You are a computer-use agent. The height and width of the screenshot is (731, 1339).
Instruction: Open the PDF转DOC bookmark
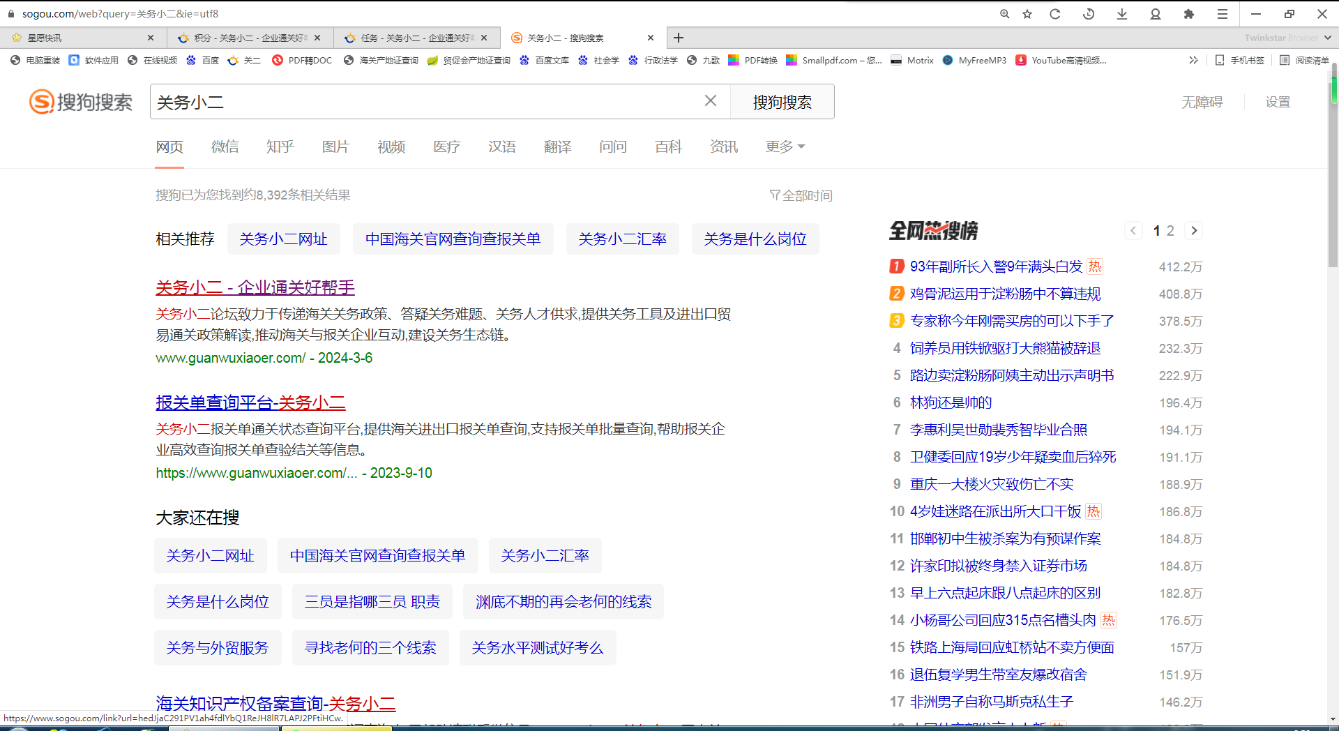coord(302,61)
